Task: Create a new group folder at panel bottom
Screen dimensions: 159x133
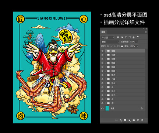Action: point(134,120)
